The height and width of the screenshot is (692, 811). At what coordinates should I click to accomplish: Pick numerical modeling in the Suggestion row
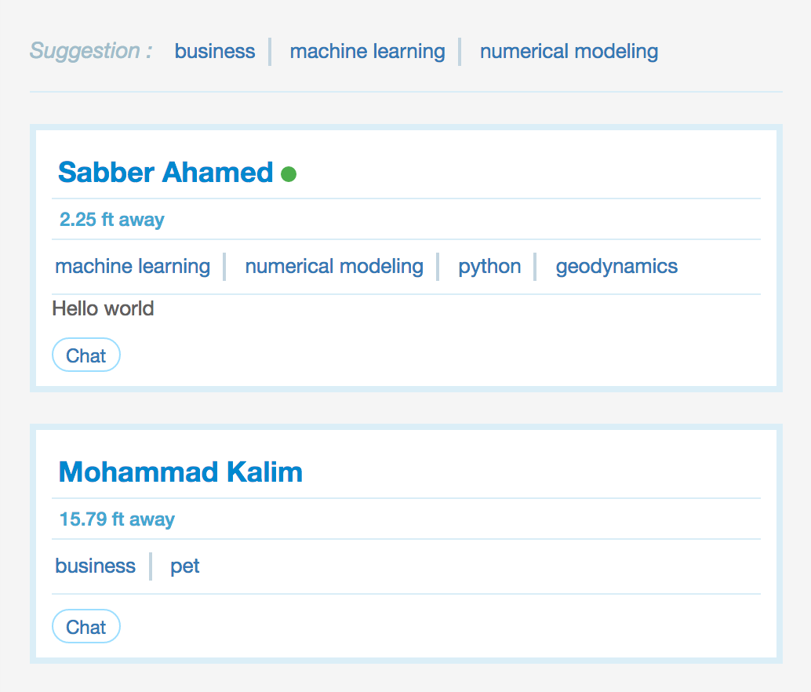click(x=569, y=52)
